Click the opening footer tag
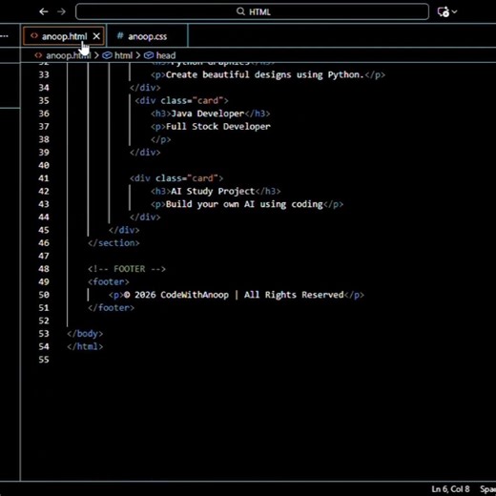 coord(109,281)
